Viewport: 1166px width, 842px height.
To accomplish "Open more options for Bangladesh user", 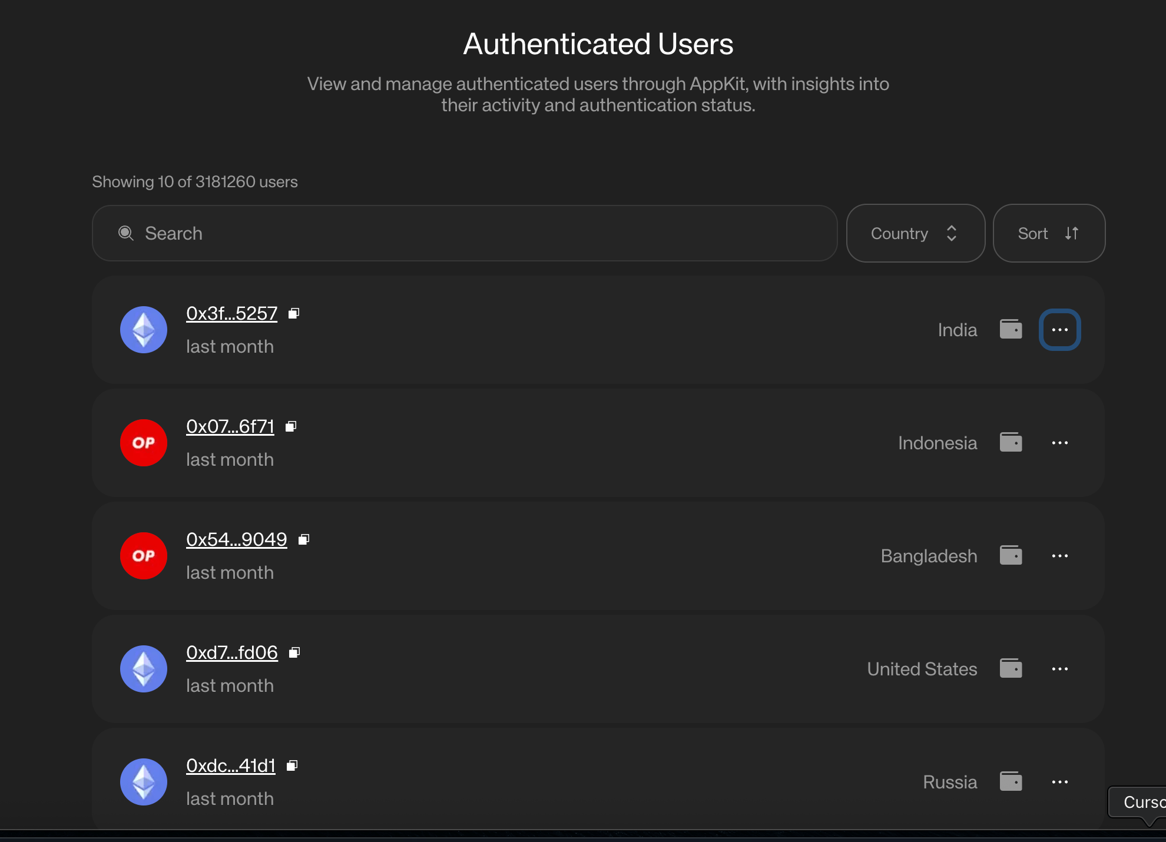I will [x=1059, y=556].
